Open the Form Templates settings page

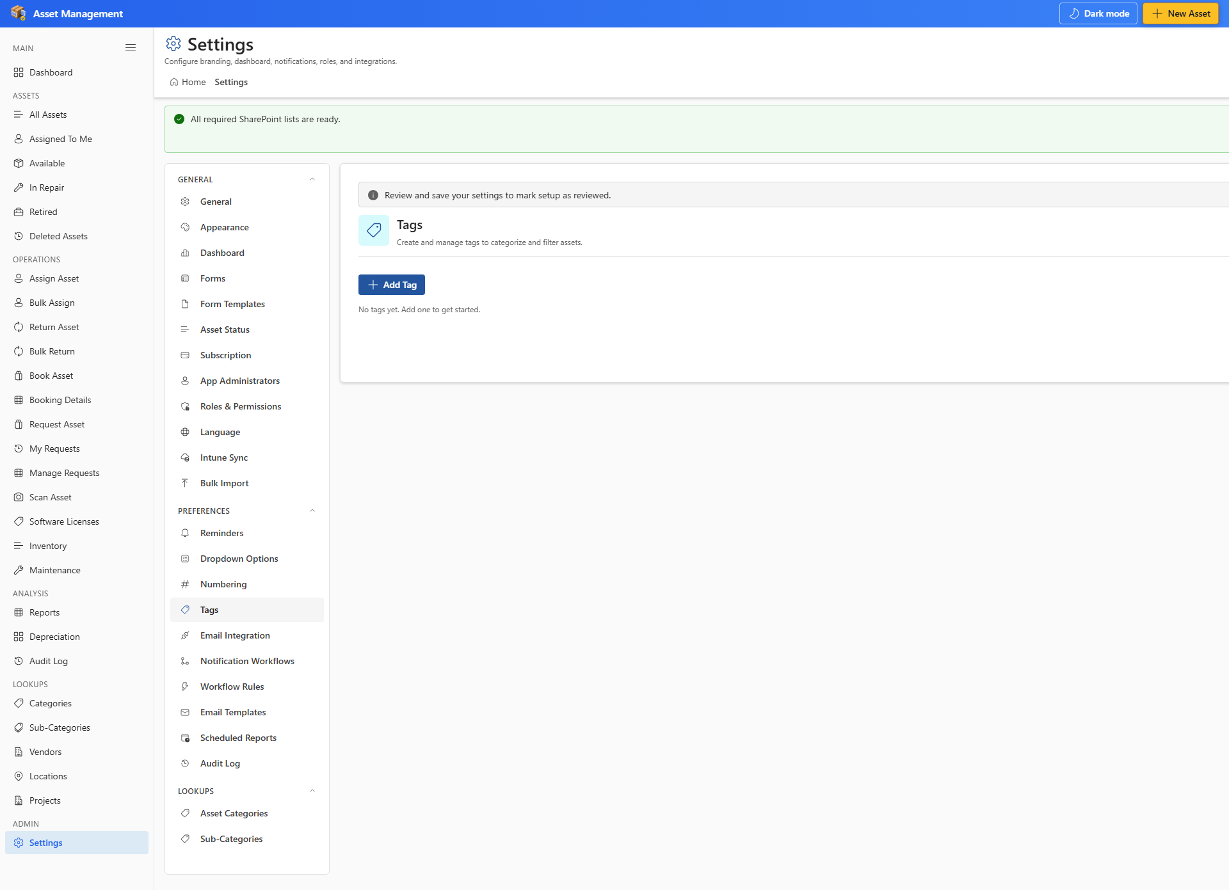[x=247, y=304]
